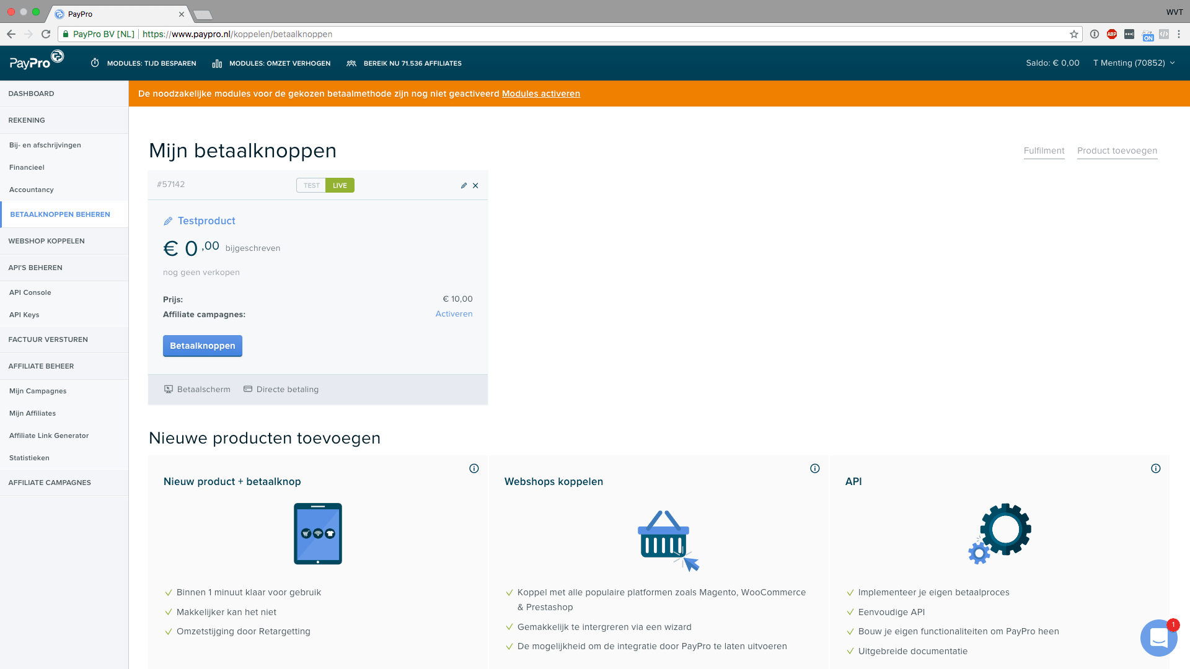Switch product to TEST mode

click(x=311, y=185)
